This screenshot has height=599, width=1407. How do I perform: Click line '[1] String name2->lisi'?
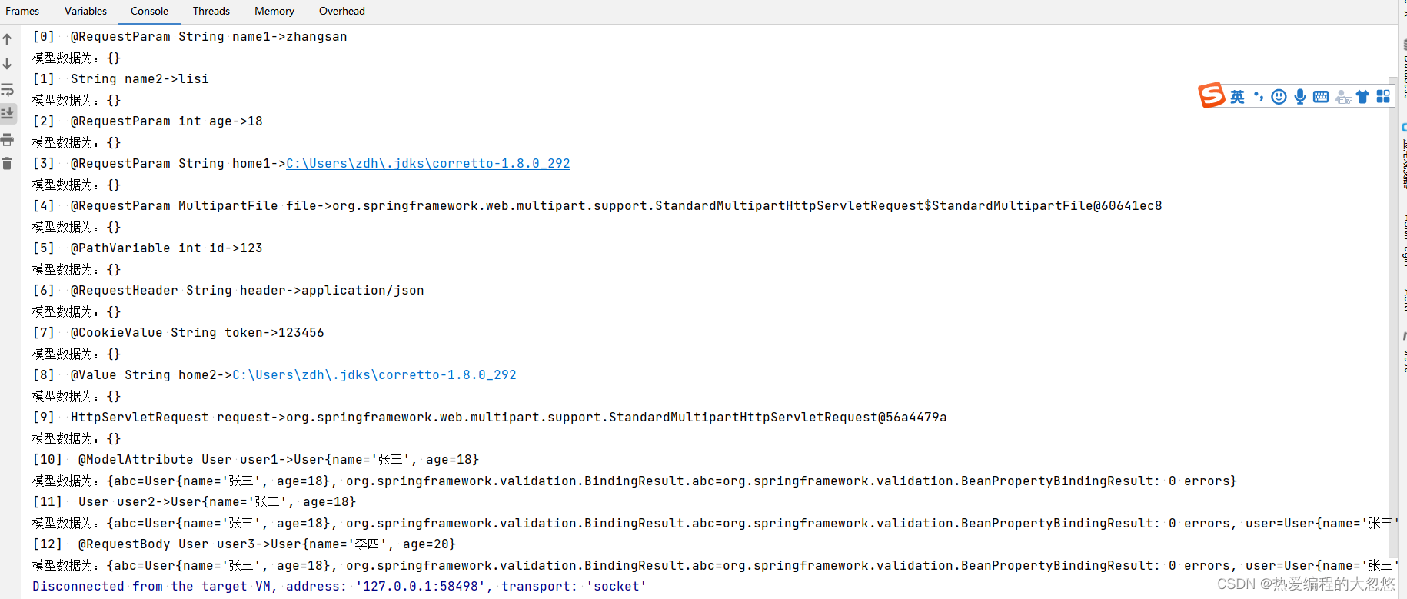coord(121,78)
